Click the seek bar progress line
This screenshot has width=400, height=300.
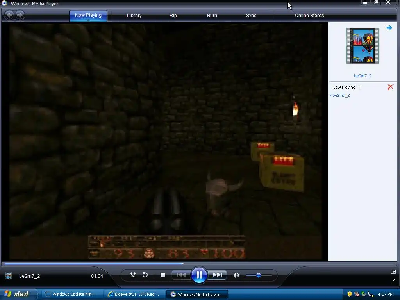coord(199,264)
